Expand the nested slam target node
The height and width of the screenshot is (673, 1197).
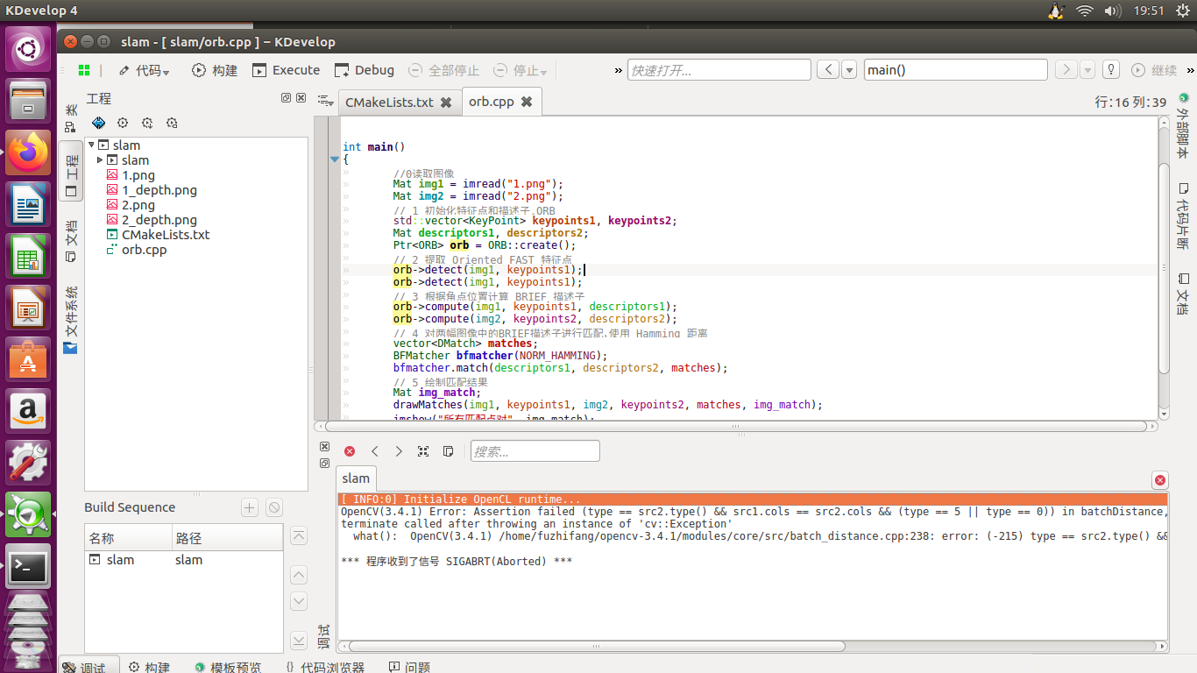coord(100,160)
